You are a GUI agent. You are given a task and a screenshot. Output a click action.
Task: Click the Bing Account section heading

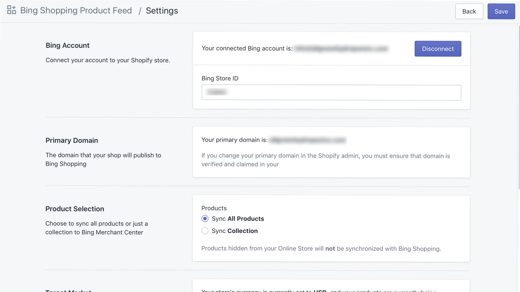click(68, 45)
